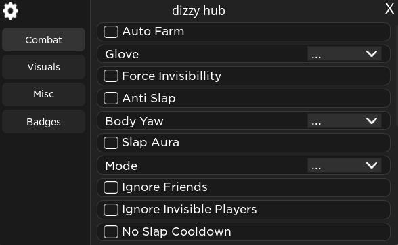Go to the Badges tab
Screen dimensions: 398x245
pyautogui.click(x=43, y=122)
